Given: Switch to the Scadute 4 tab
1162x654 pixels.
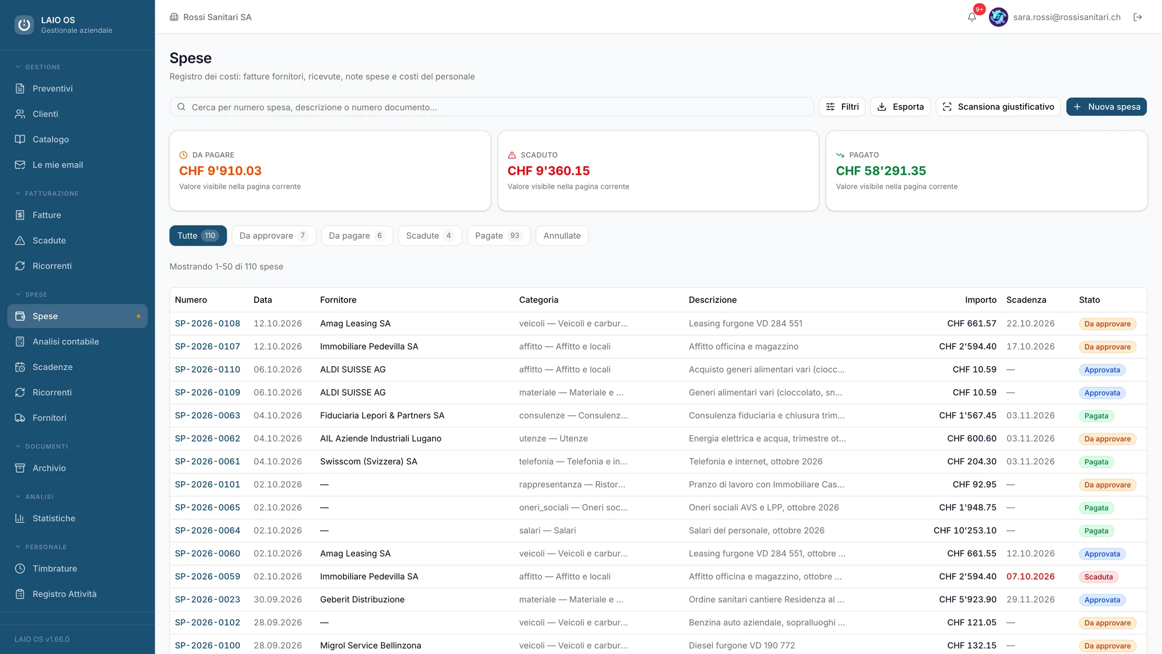Looking at the screenshot, I should coord(430,236).
